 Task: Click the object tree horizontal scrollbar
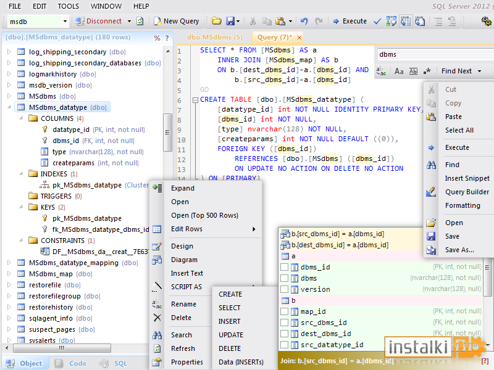(x=62, y=348)
